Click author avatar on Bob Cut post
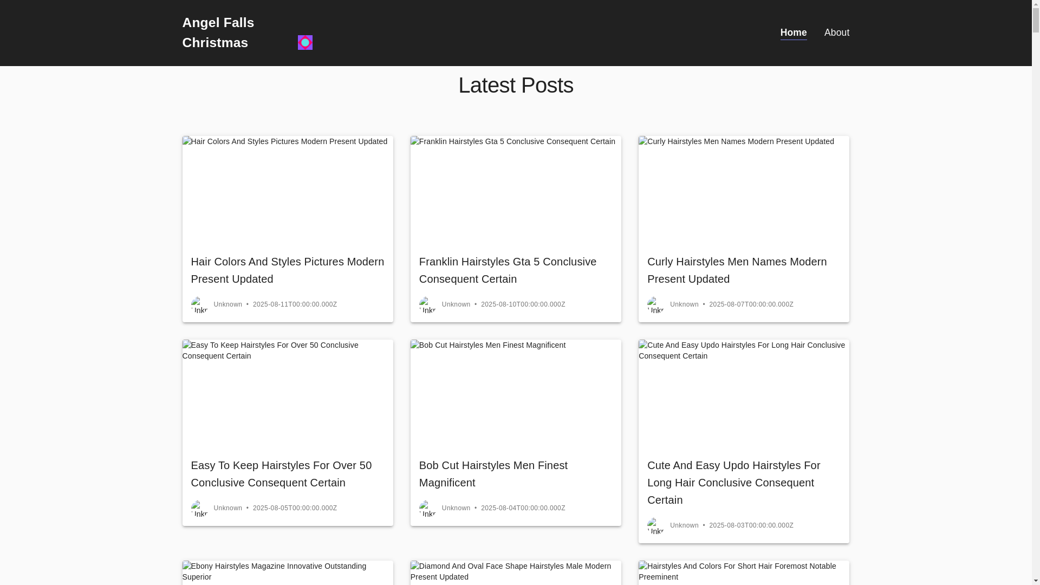The image size is (1040, 585). coord(427,509)
